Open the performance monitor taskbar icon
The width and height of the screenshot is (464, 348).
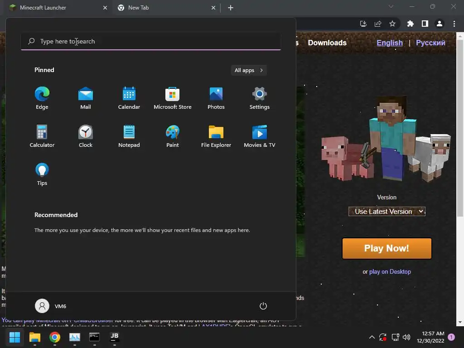[x=75, y=337]
